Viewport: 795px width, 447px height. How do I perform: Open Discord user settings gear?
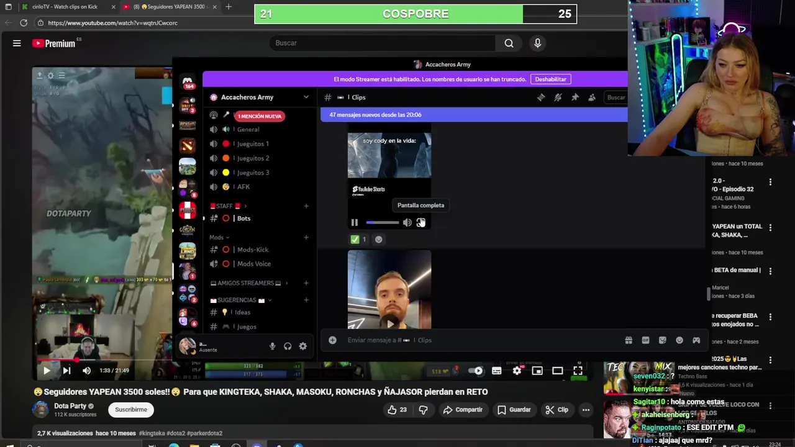coord(303,346)
